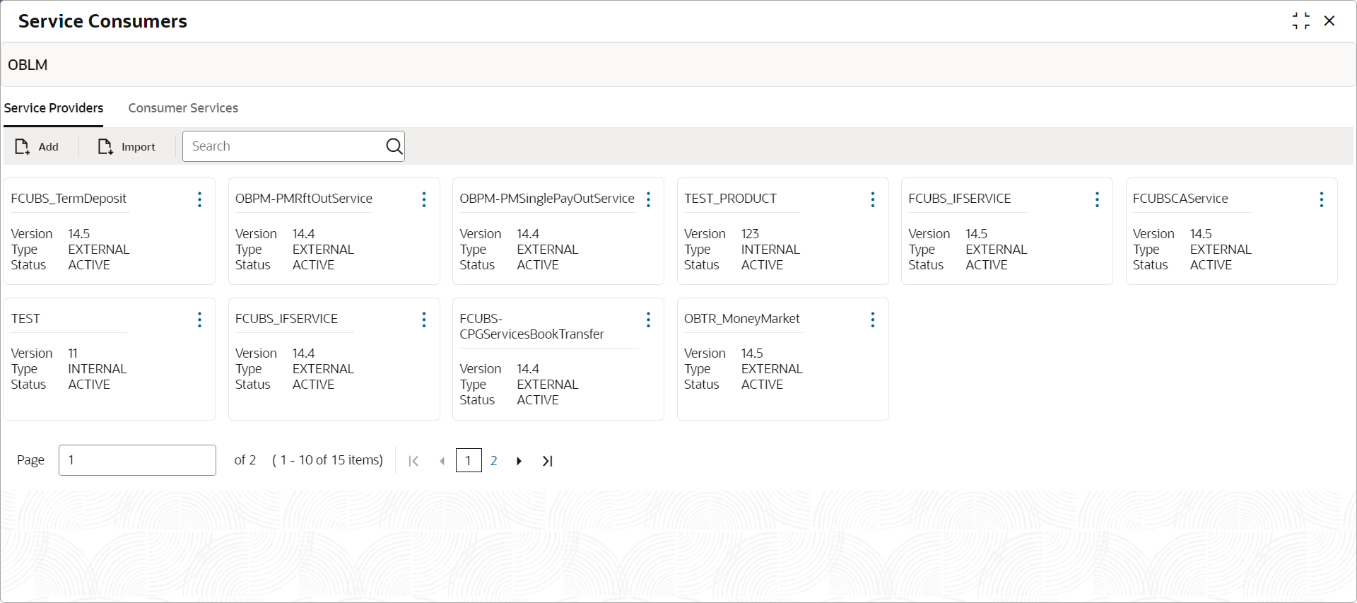Click ACTIVE status on OBTR_MoneyMarket card
Viewport: 1357px width, 603px height.
[x=762, y=385]
